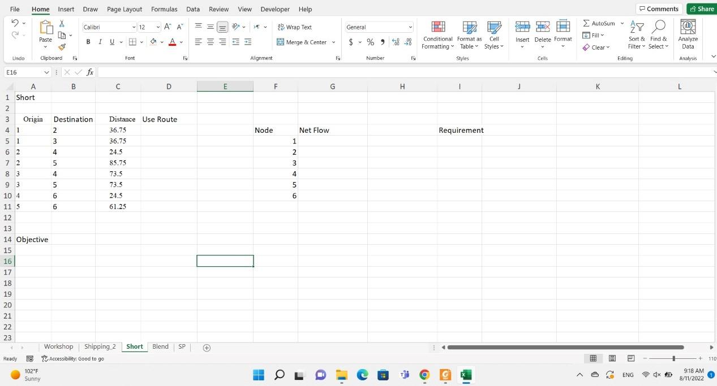Expand the Merge & Center dropdown arrow
717x386 pixels.
click(333, 42)
